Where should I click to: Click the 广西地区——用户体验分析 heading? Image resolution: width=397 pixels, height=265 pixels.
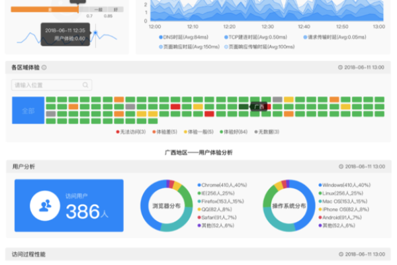[x=198, y=152]
